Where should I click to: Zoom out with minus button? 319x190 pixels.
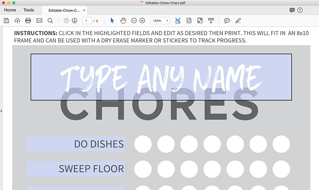coord(134,21)
